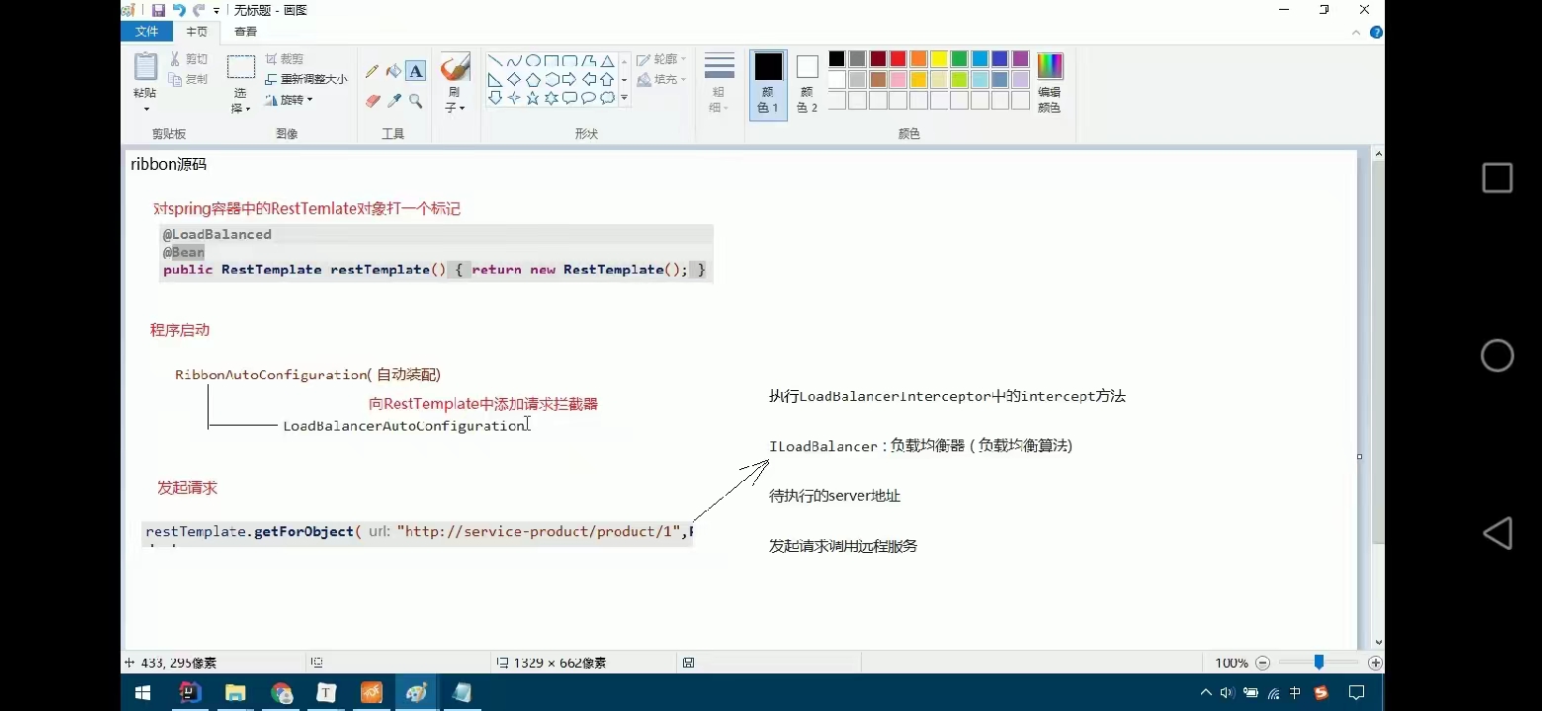Expand the shapes gallery more arrow
Screen dimensions: 1542x711
click(624, 98)
